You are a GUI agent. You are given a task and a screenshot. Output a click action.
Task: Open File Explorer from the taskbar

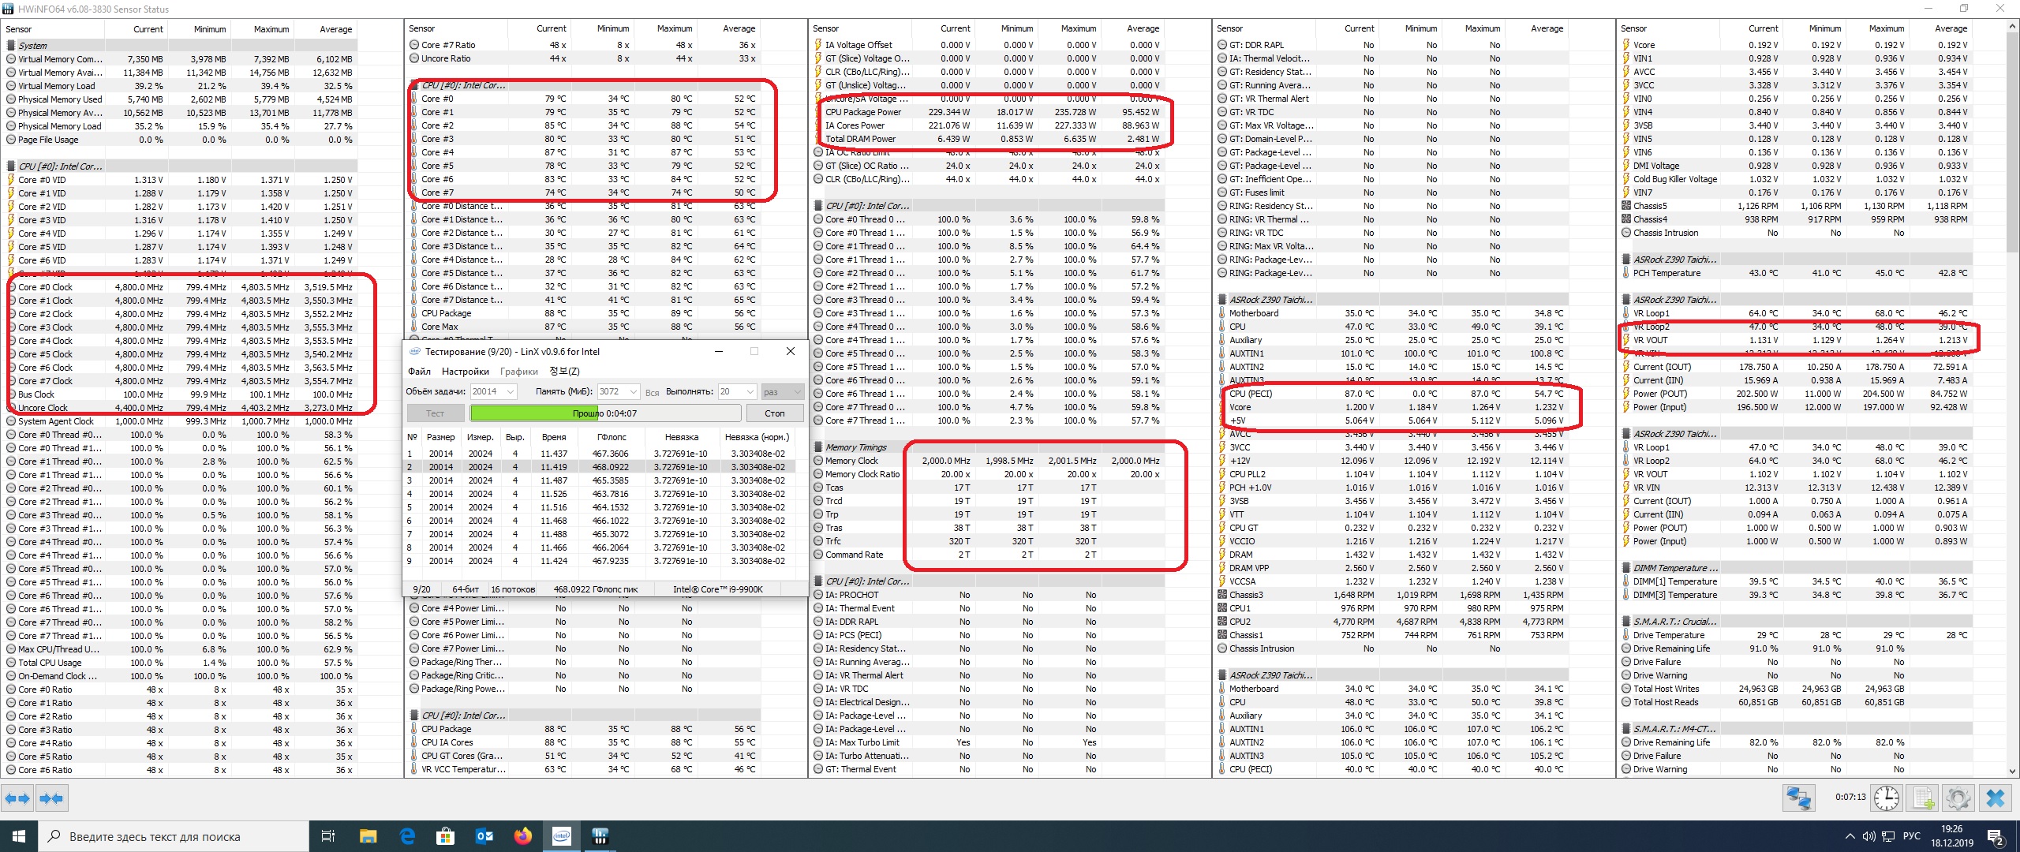(368, 836)
